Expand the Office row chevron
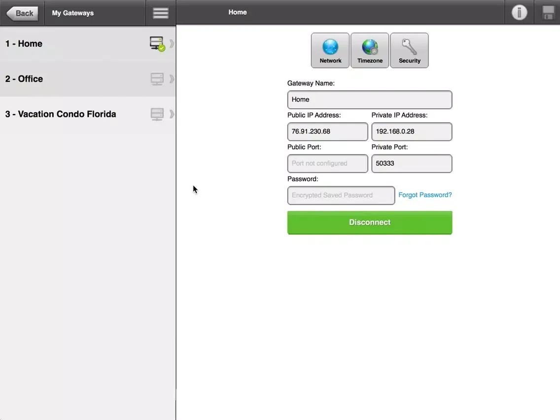The width and height of the screenshot is (560, 420). (172, 78)
